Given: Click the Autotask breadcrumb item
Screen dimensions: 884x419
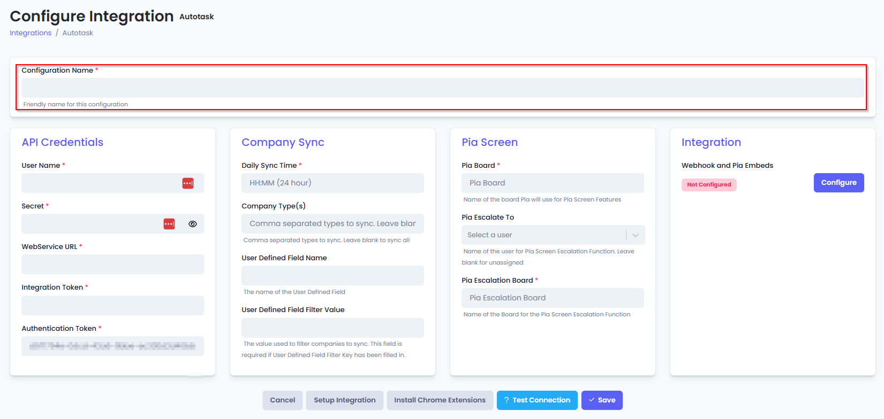Looking at the screenshot, I should click(78, 33).
